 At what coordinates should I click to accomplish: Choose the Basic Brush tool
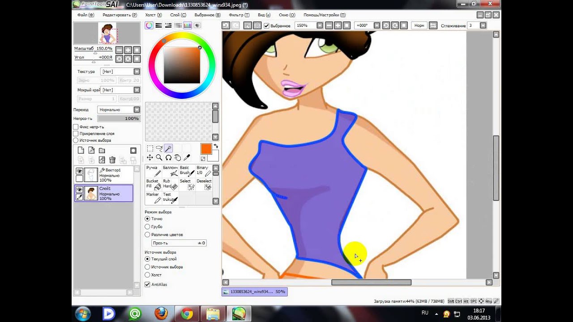coord(187,171)
